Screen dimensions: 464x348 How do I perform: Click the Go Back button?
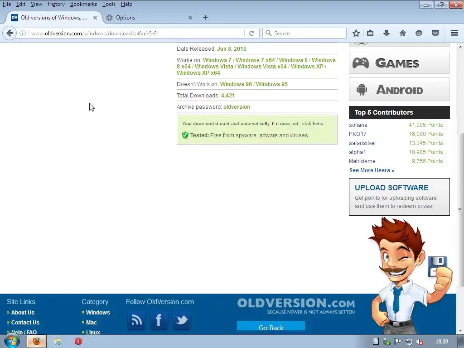271,326
